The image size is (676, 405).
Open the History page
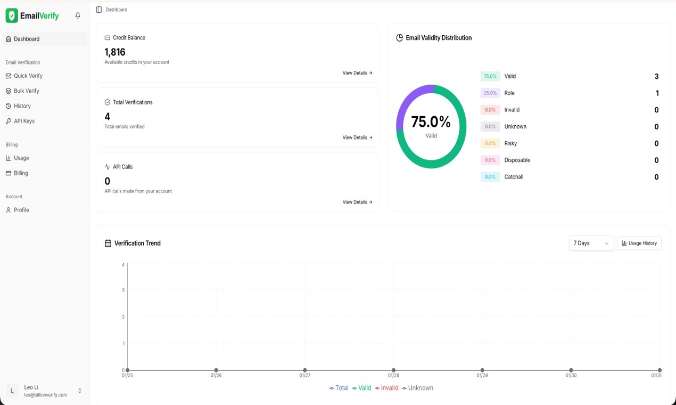point(22,106)
